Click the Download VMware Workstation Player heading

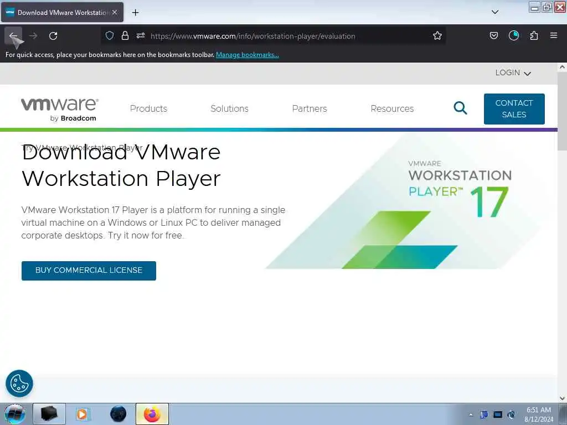tap(121, 165)
